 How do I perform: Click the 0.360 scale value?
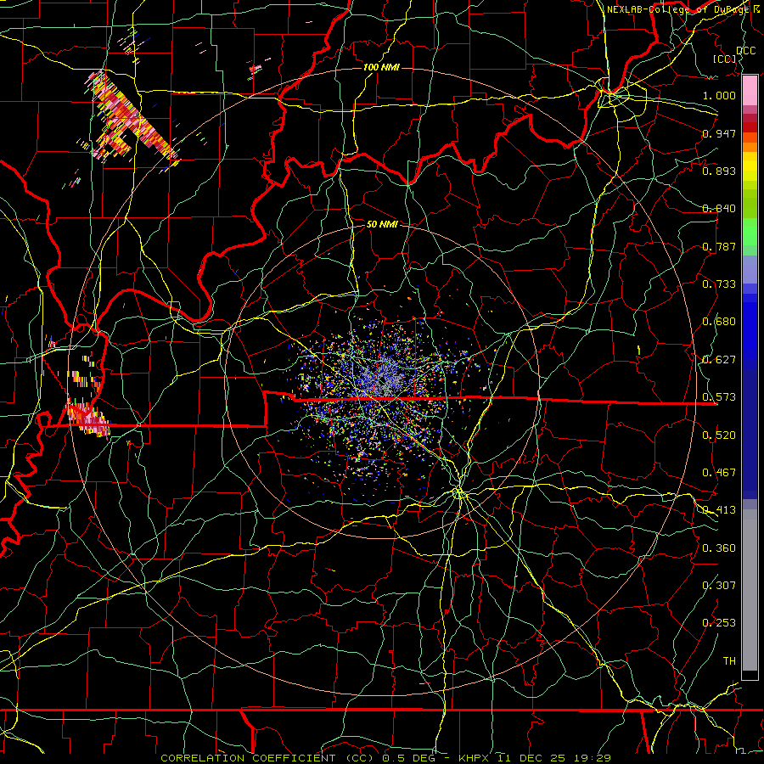click(x=719, y=548)
